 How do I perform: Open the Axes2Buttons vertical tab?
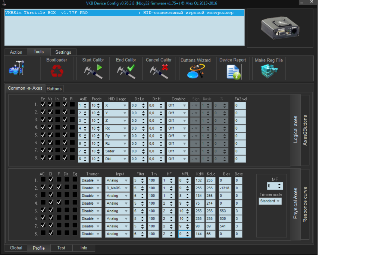[305, 130]
